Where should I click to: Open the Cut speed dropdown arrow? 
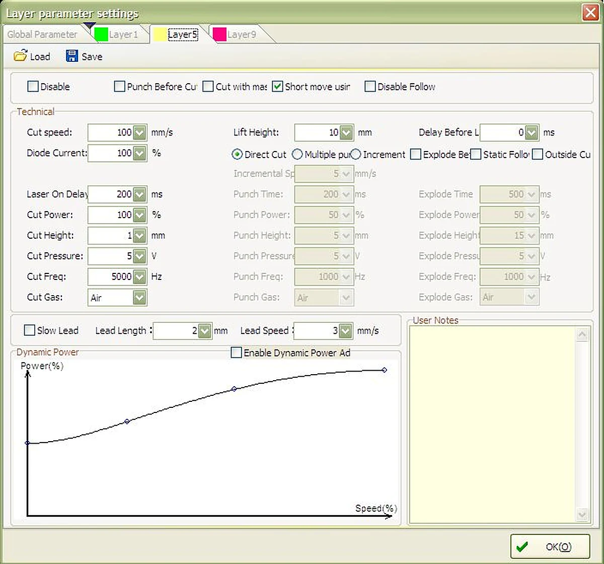(140, 132)
